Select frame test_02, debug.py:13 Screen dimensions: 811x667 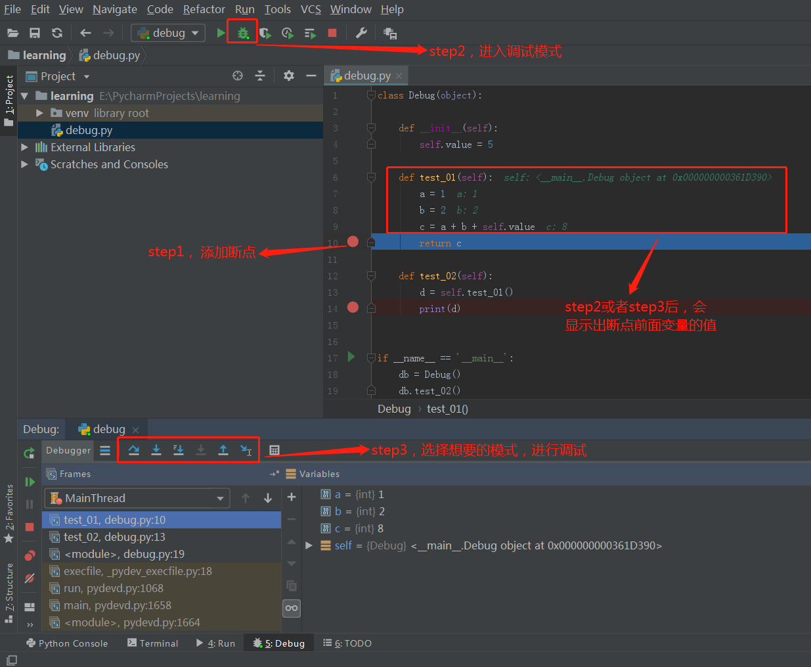click(162, 537)
